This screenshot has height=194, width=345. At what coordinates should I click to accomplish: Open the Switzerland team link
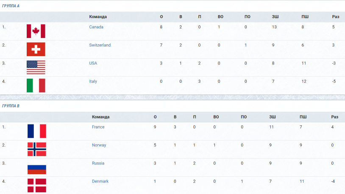click(100, 45)
